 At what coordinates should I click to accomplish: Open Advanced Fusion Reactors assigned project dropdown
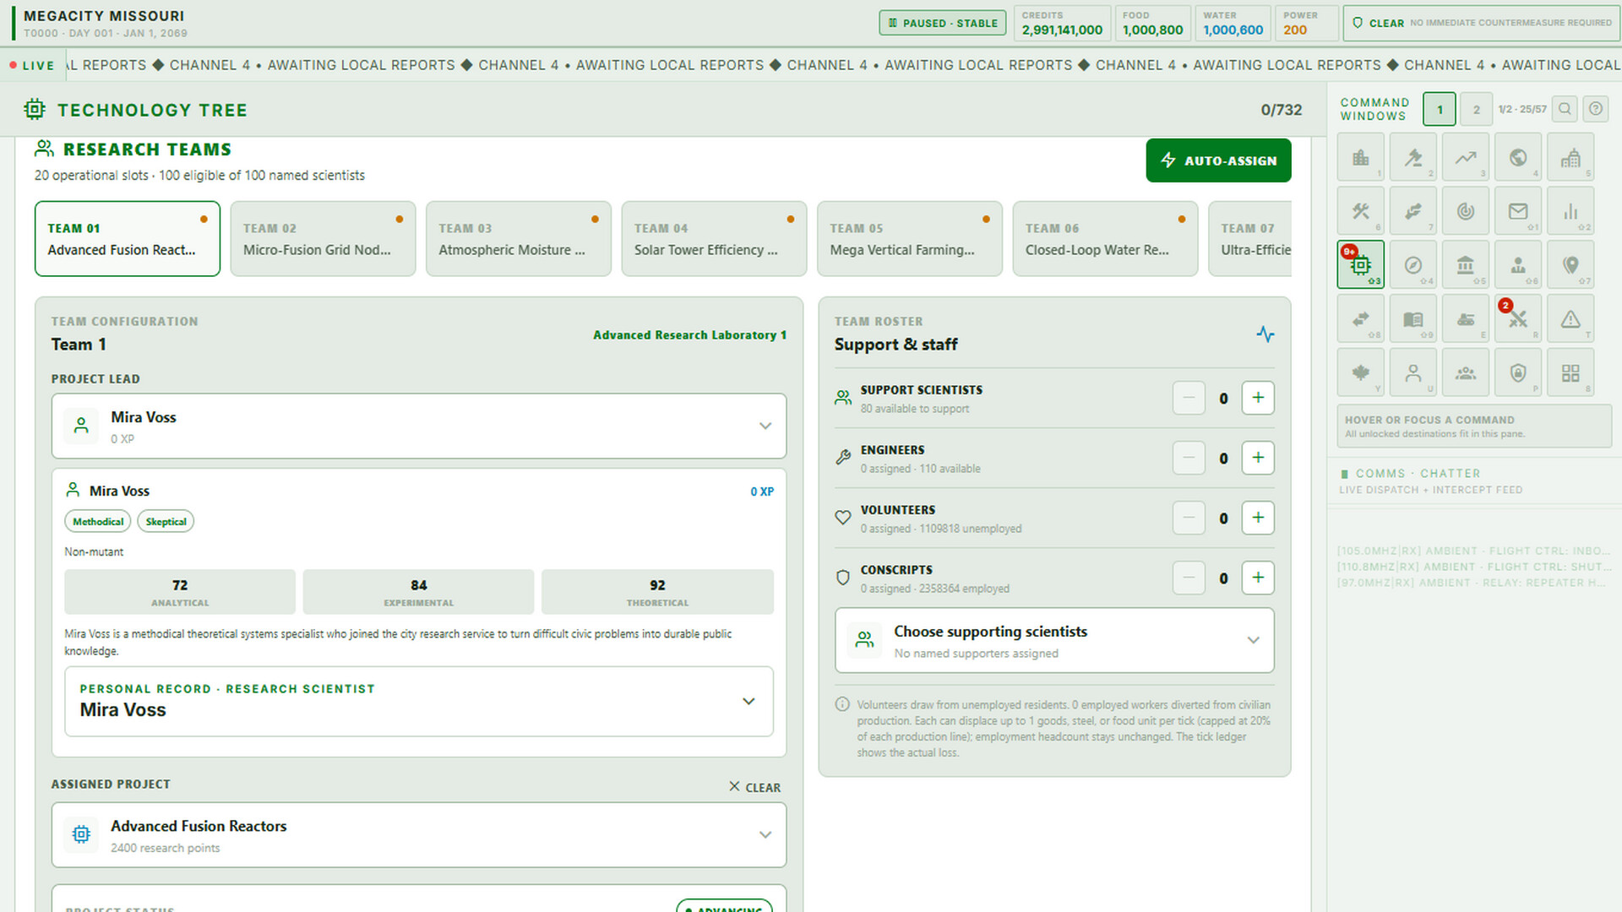click(419, 835)
